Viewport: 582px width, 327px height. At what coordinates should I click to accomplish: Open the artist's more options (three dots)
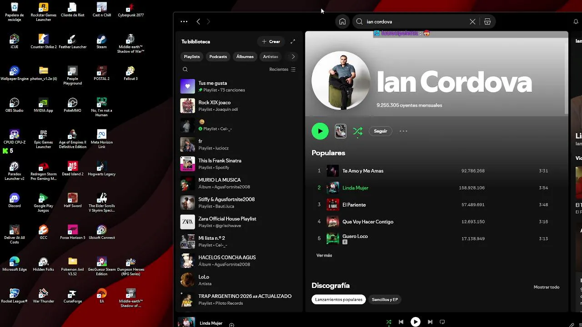tap(403, 131)
